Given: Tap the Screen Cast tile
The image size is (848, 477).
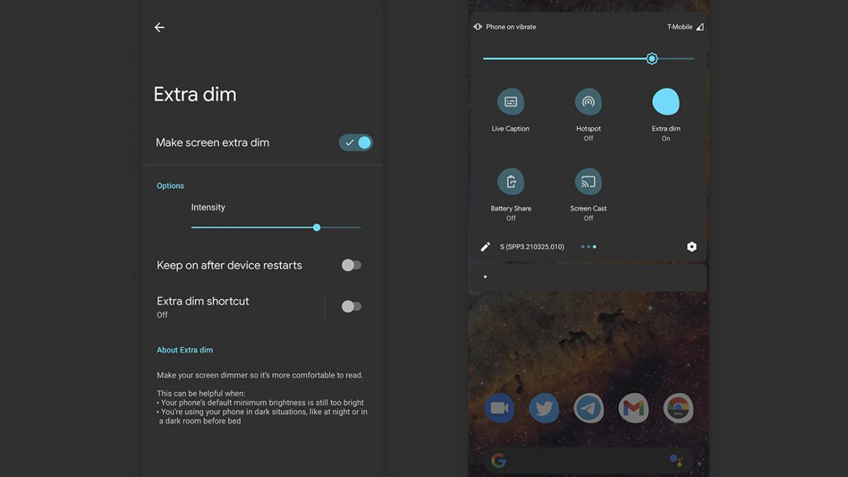Looking at the screenshot, I should 588,182.
